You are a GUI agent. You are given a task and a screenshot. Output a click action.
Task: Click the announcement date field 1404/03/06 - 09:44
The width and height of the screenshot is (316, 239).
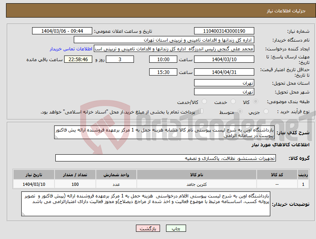coord(62,31)
